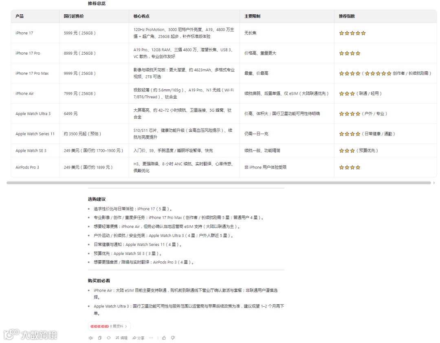Click the 选购建议 heading

click(97, 199)
